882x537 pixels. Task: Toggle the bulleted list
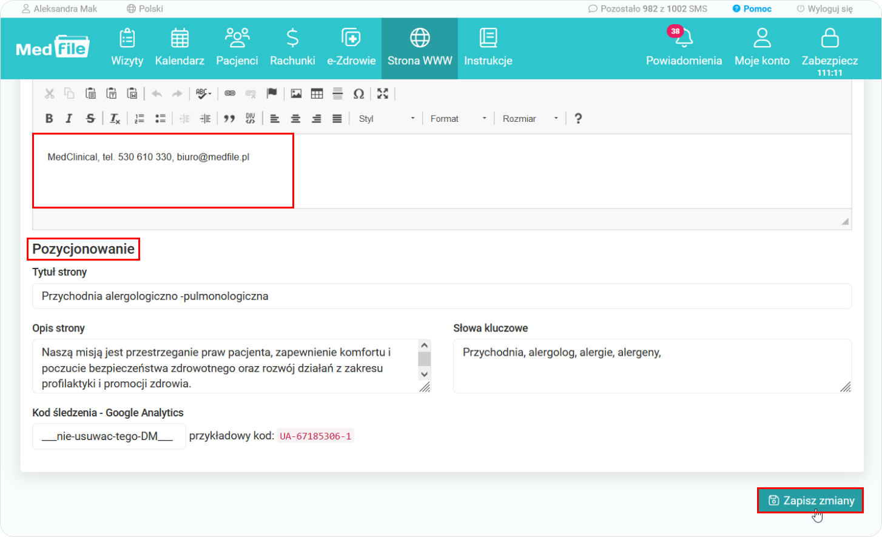coord(160,119)
